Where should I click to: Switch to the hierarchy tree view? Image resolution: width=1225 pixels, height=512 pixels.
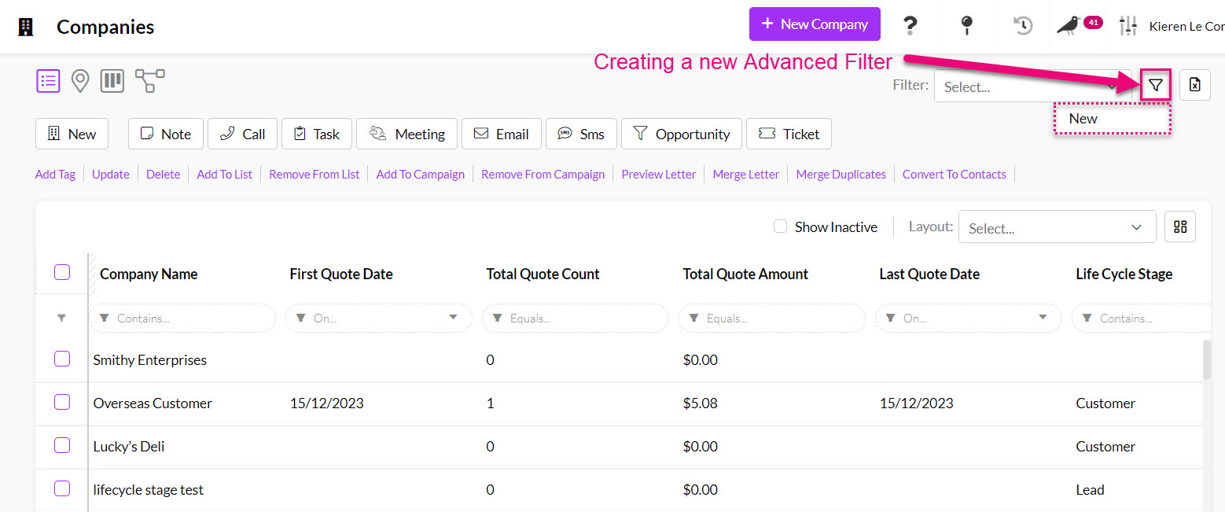149,80
